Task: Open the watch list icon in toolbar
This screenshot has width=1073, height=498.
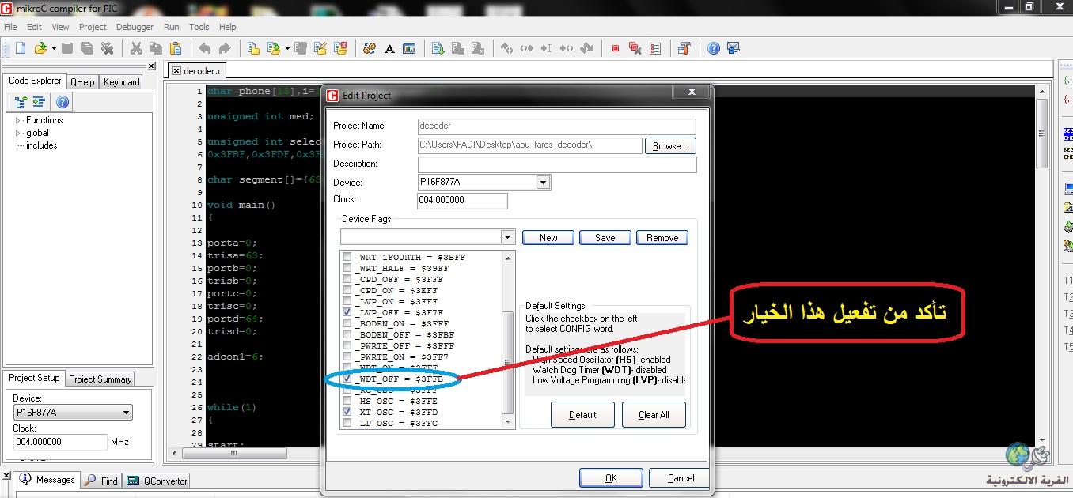Action: [x=655, y=48]
